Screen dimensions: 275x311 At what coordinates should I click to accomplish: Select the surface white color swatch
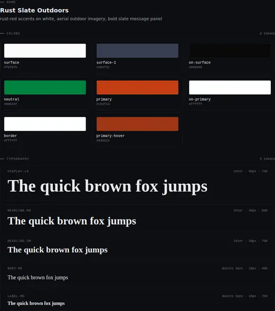pyautogui.click(x=45, y=51)
